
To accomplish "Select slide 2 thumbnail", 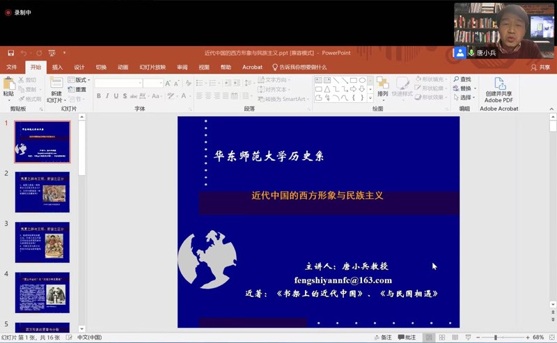I will pos(42,192).
